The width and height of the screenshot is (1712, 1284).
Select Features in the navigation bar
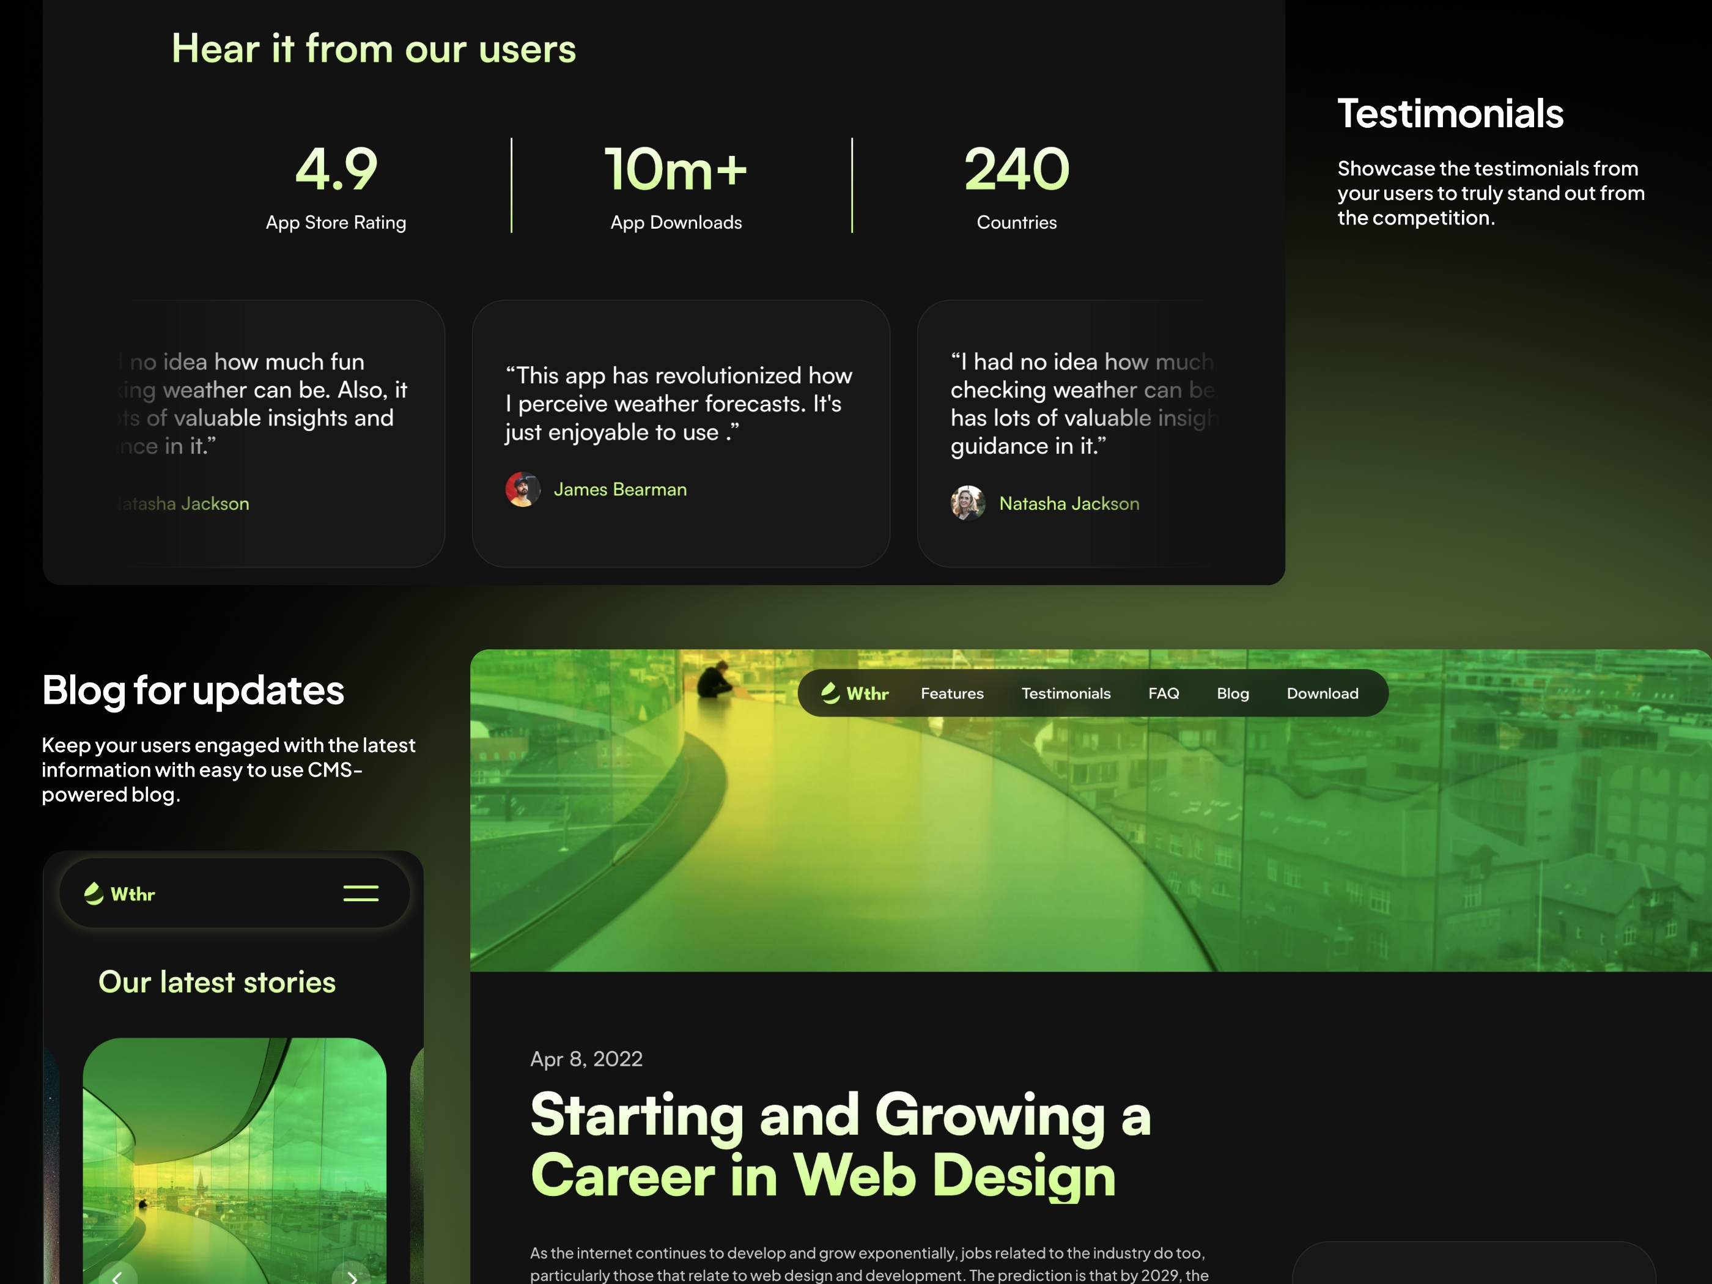[952, 693]
